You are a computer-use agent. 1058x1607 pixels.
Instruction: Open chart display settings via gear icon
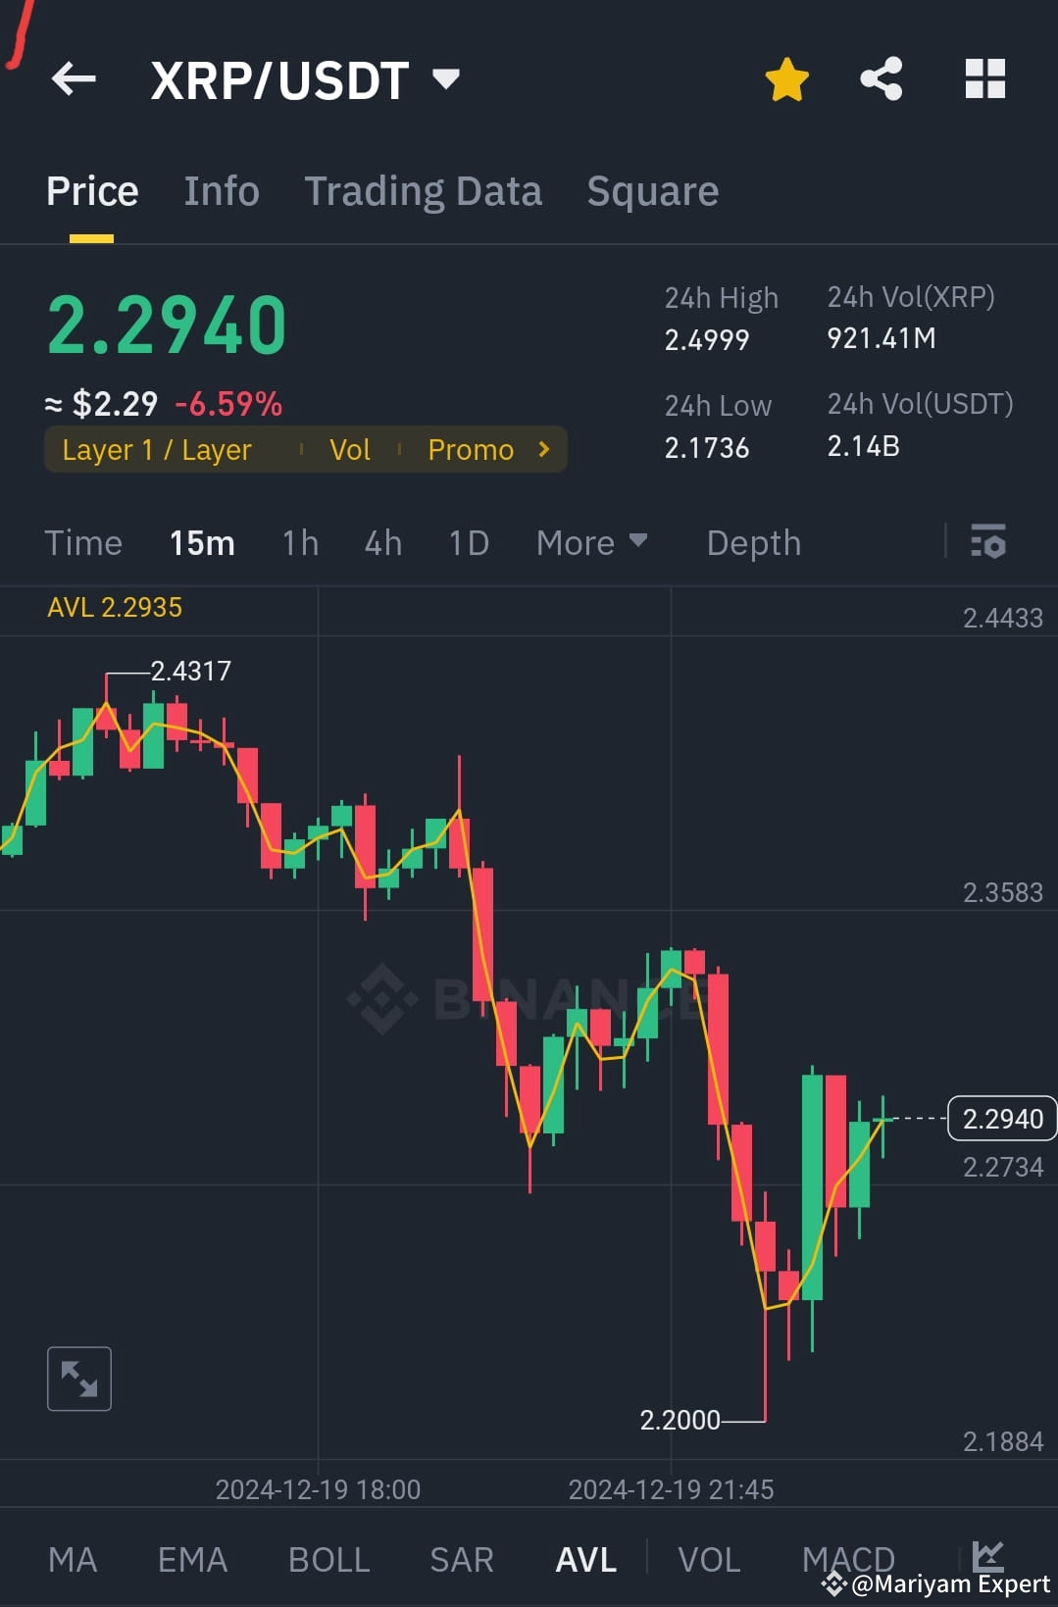click(988, 542)
